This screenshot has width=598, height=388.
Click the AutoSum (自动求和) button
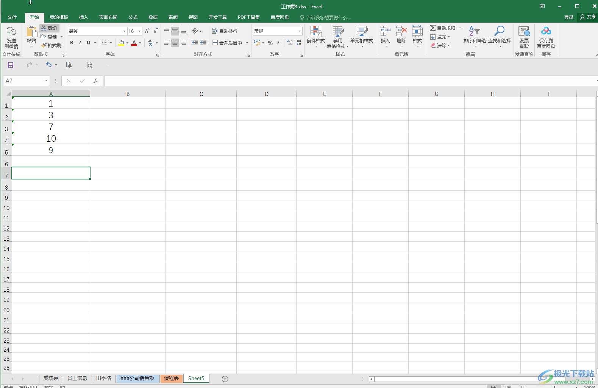pos(442,28)
